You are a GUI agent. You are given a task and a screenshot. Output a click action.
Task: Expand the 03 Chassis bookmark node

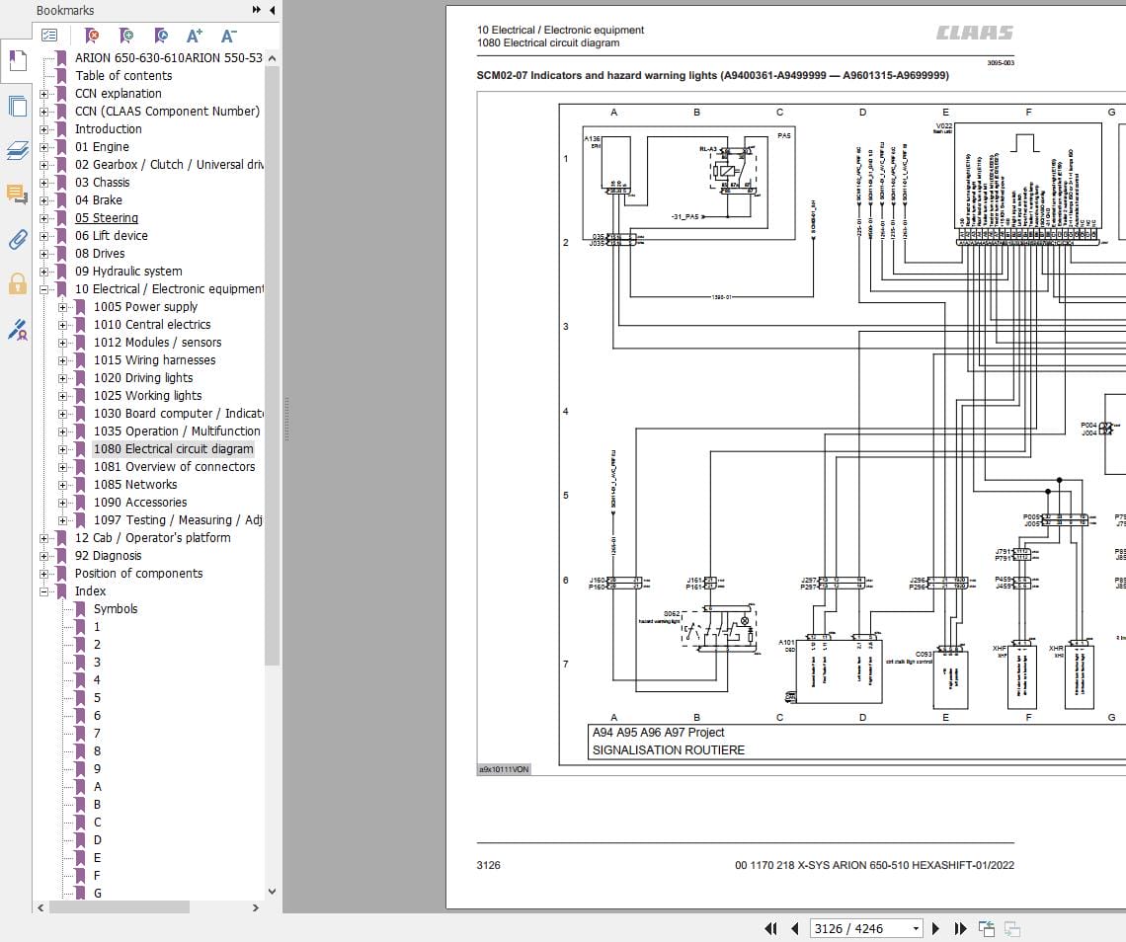(43, 183)
